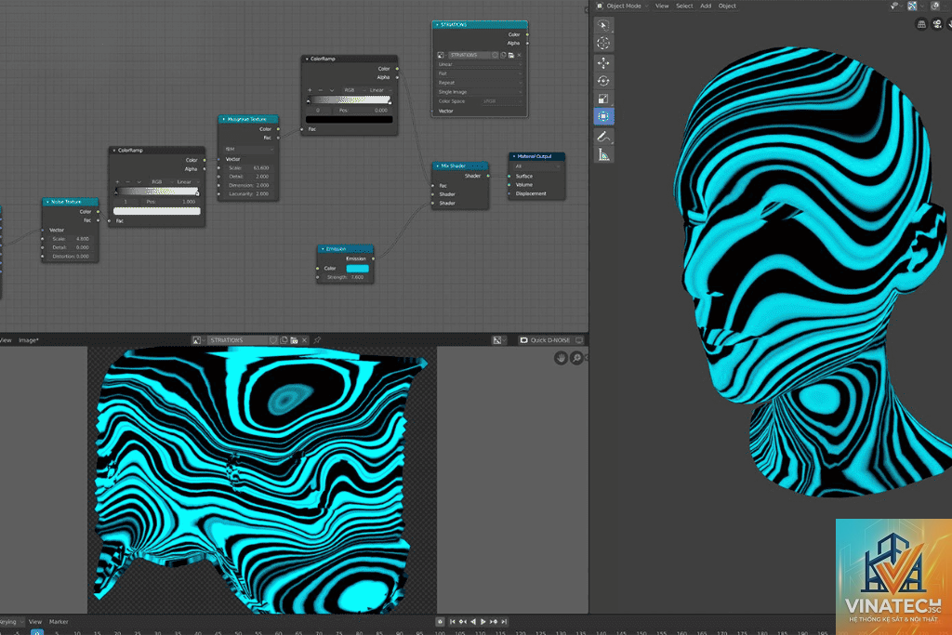The height and width of the screenshot is (635, 952).
Task: Play animation in reverse in timeline
Action: [x=473, y=622]
